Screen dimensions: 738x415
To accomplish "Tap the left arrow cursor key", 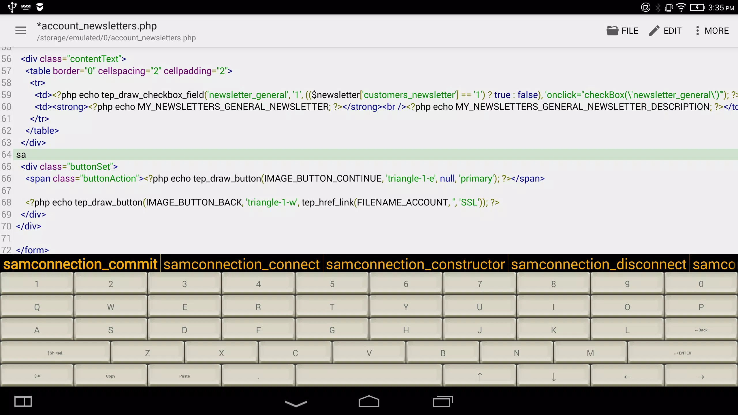I will [x=627, y=376].
